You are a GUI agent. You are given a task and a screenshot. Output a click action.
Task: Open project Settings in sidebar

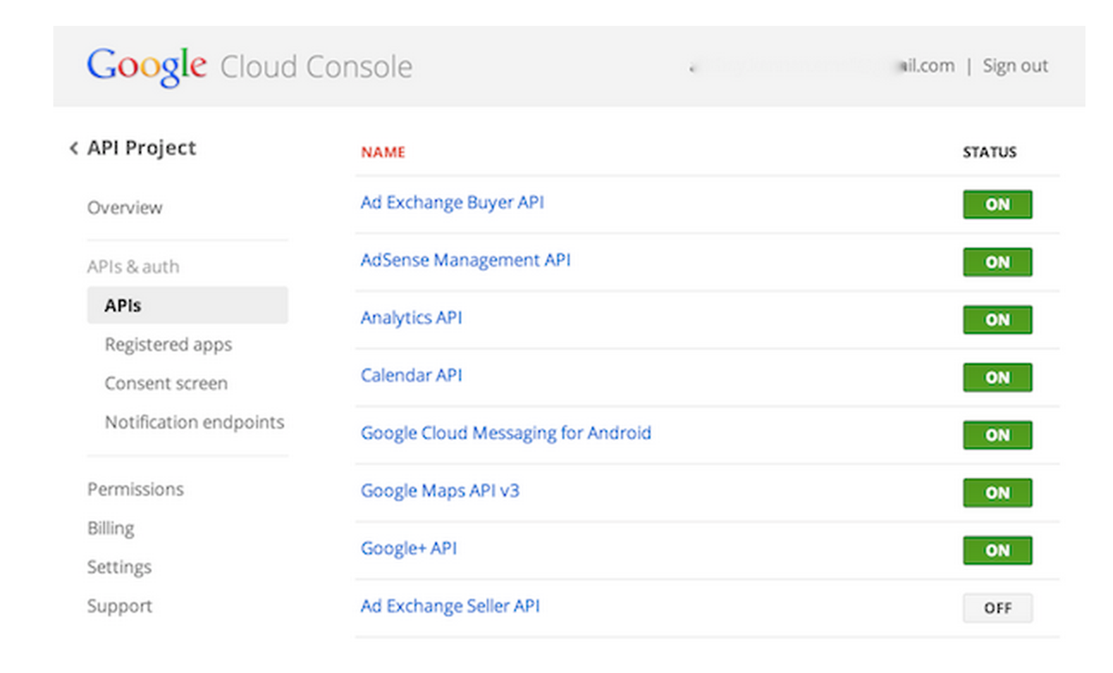[x=119, y=567]
